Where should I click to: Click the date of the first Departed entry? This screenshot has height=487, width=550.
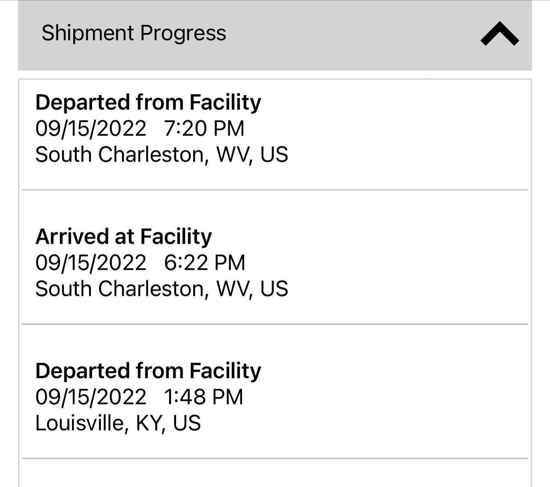point(91,128)
